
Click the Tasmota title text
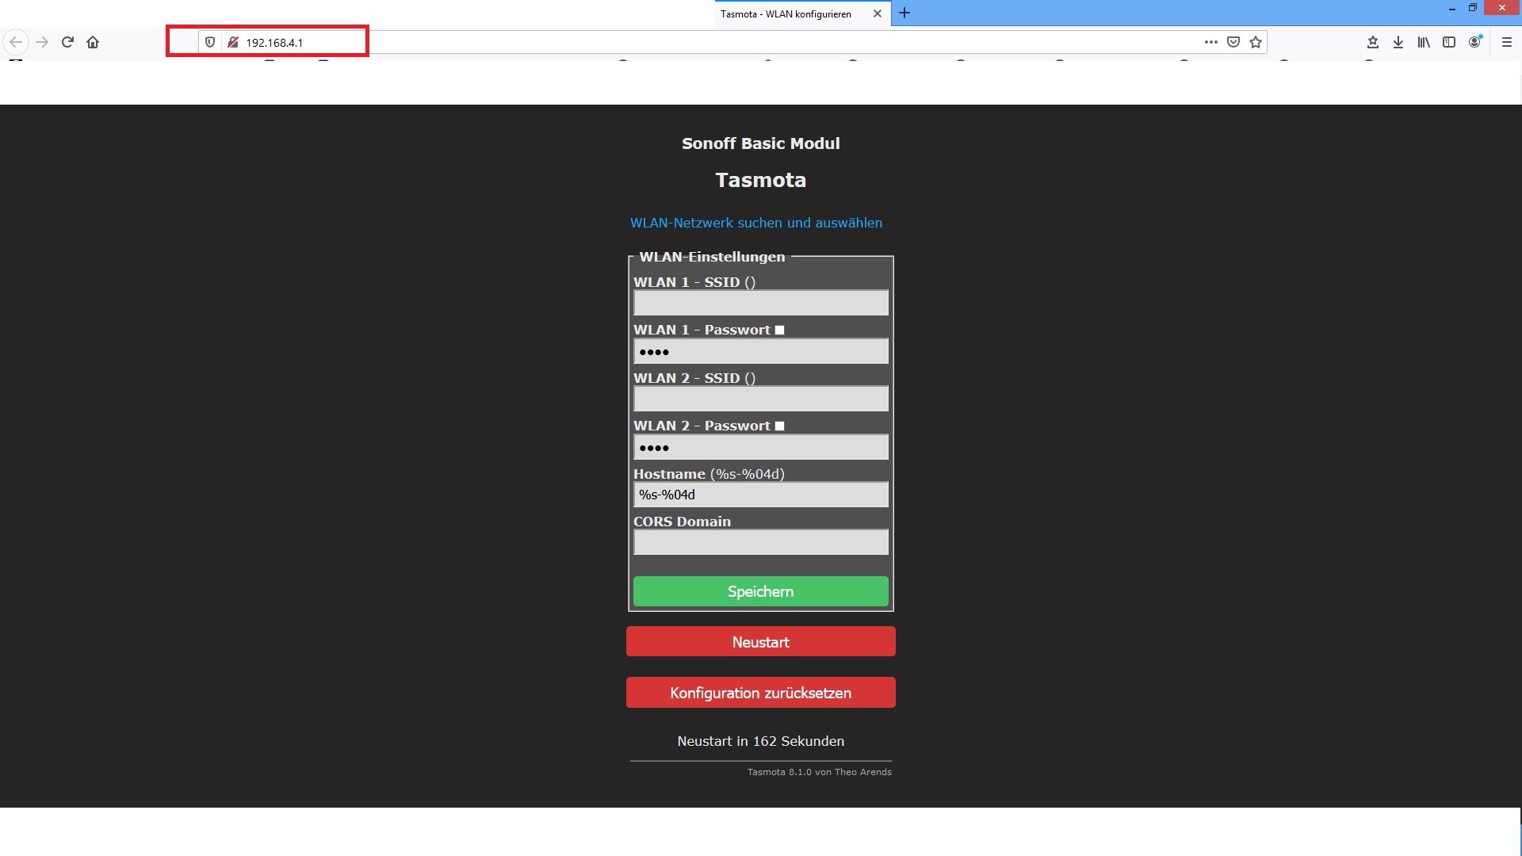tap(761, 180)
